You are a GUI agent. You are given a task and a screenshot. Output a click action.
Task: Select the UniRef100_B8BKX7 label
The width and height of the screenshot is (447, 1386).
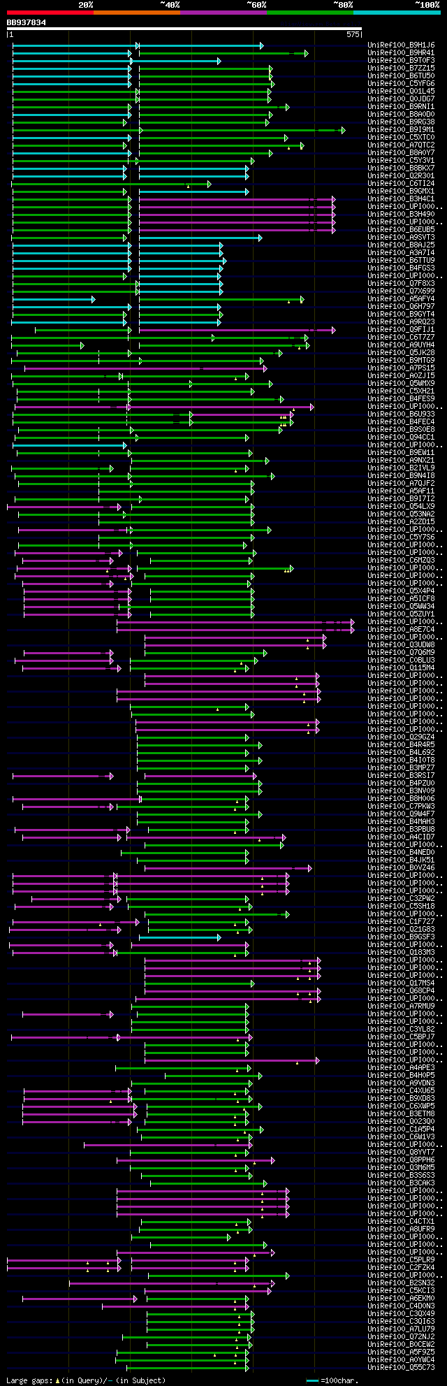[401, 168]
